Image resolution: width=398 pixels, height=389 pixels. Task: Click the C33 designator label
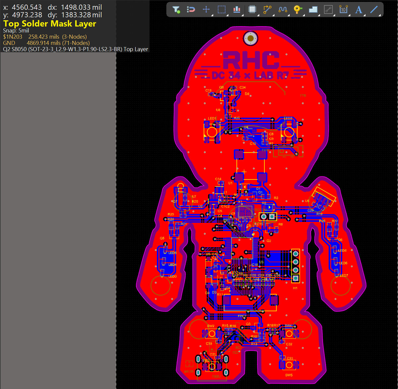coord(290,359)
